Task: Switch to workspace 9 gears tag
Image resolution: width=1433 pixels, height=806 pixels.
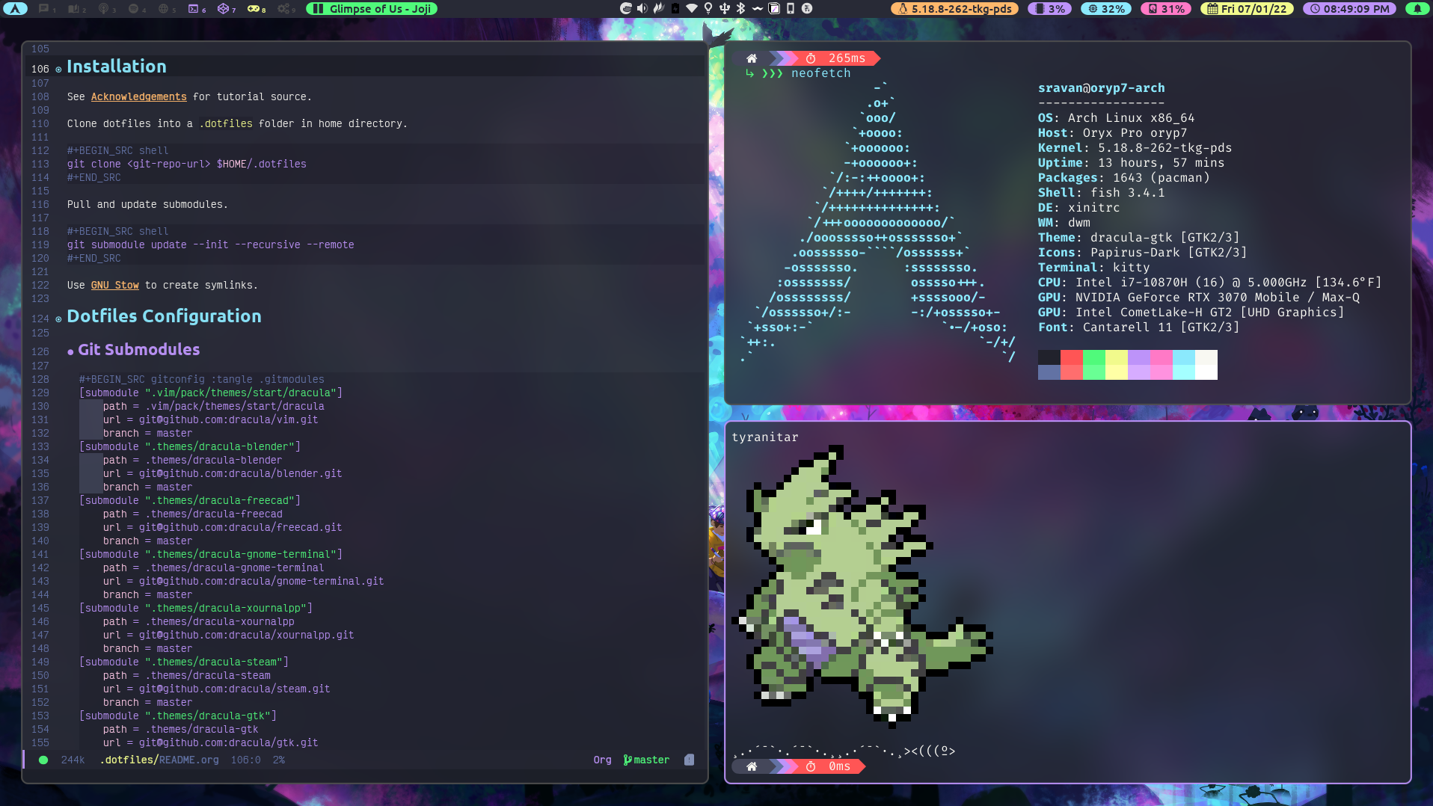Action: pyautogui.click(x=286, y=9)
